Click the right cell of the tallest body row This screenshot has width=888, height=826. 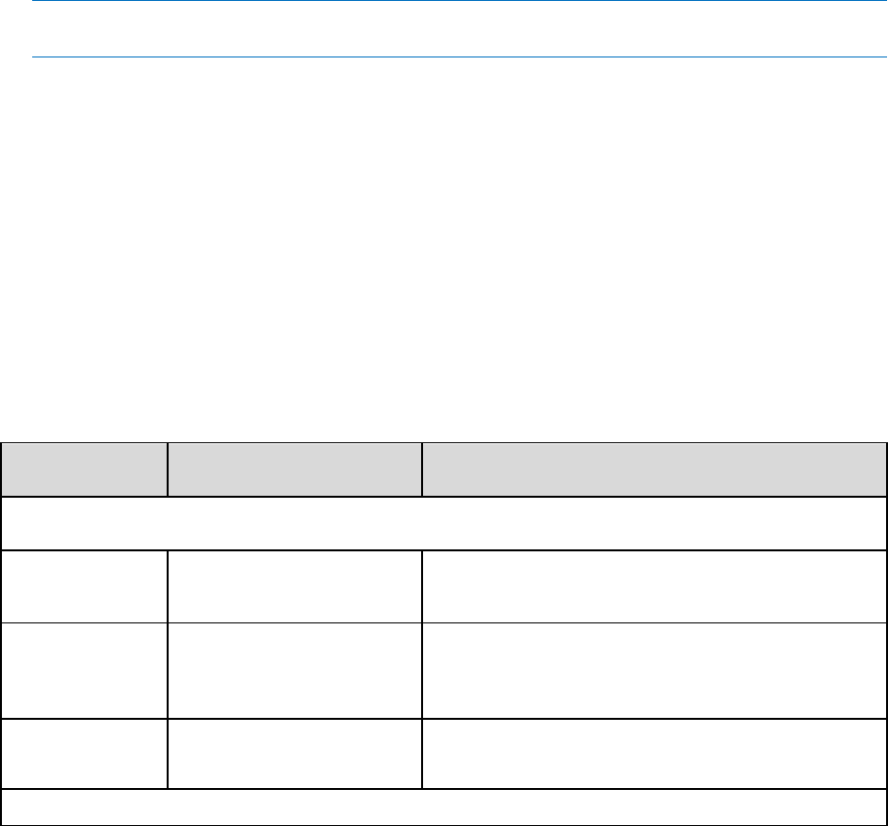point(654,670)
